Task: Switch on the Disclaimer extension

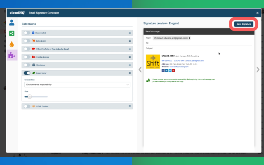Action: (27, 65)
